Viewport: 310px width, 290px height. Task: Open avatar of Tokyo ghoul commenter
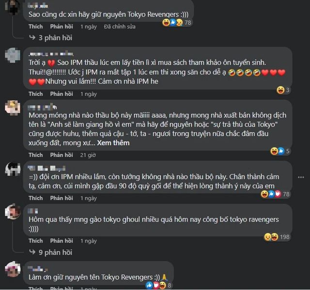click(x=13, y=212)
